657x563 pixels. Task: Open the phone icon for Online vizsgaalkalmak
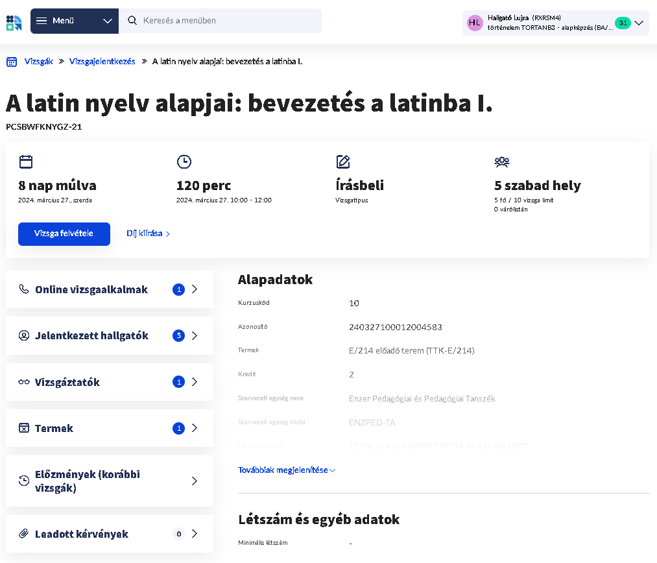pos(23,289)
